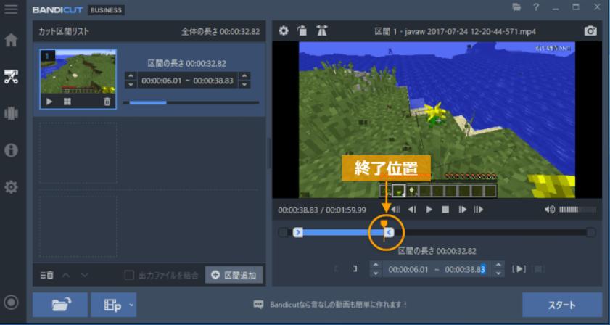
Task: Click the BUSINESS edition label
Action: coord(106,10)
